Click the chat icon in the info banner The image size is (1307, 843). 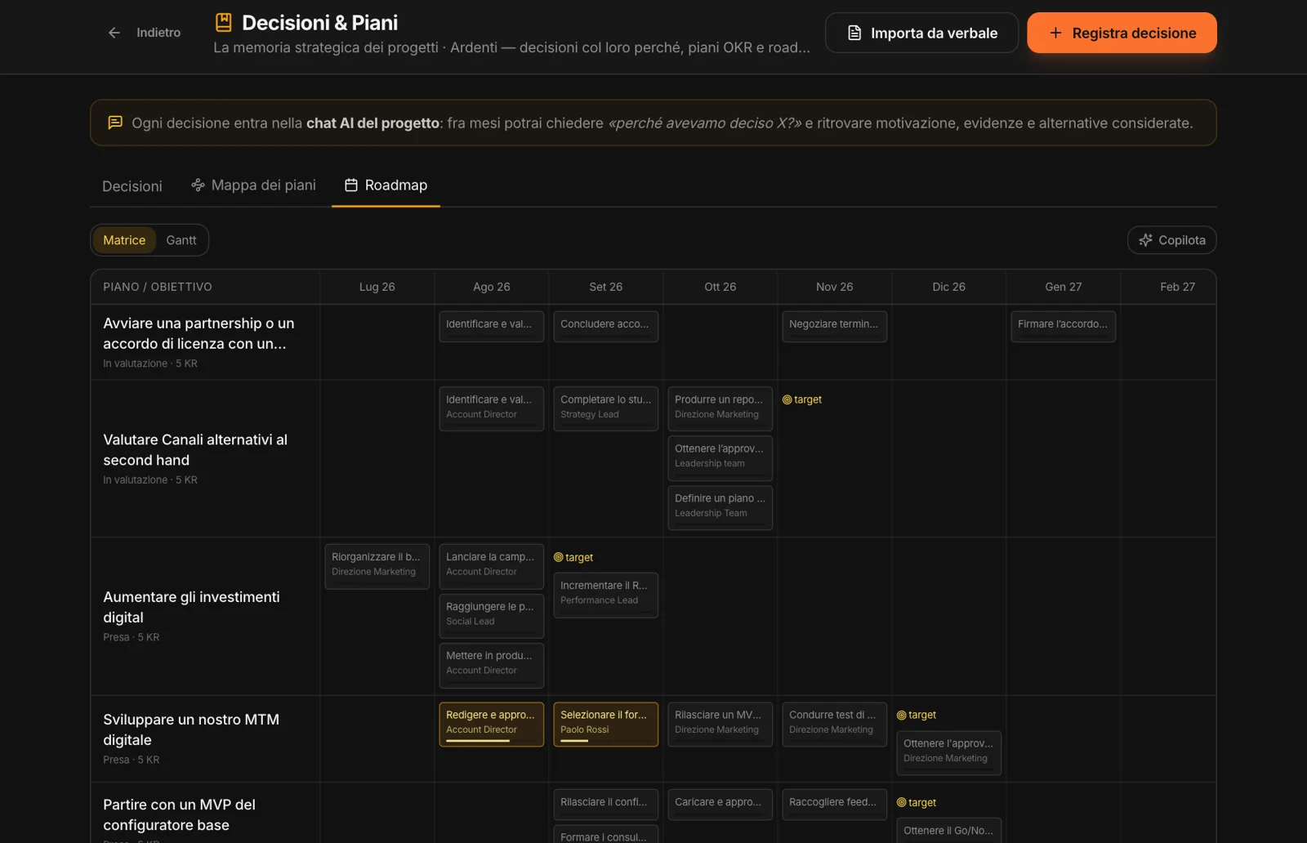click(x=115, y=123)
